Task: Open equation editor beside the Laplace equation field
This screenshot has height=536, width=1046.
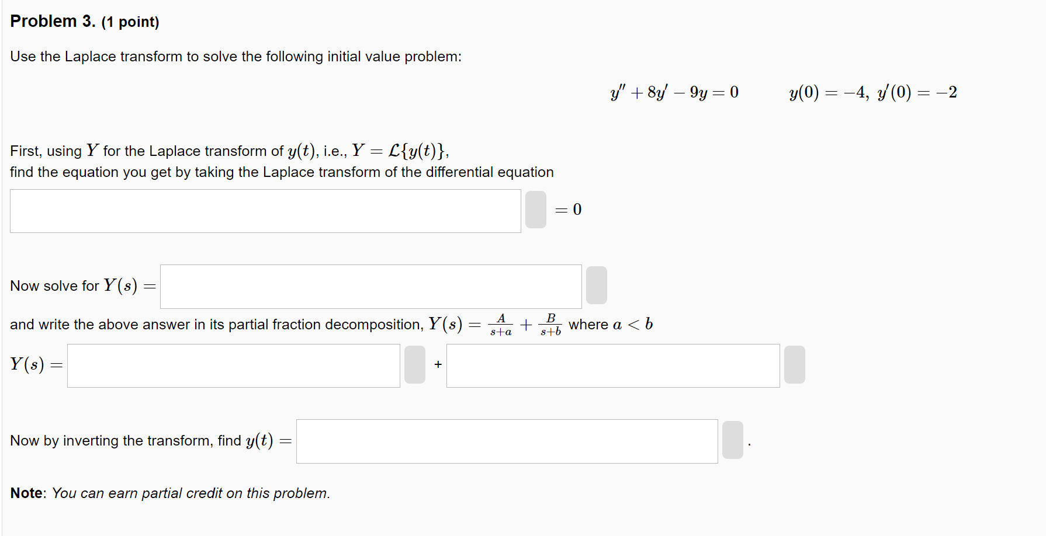Action: (x=535, y=210)
